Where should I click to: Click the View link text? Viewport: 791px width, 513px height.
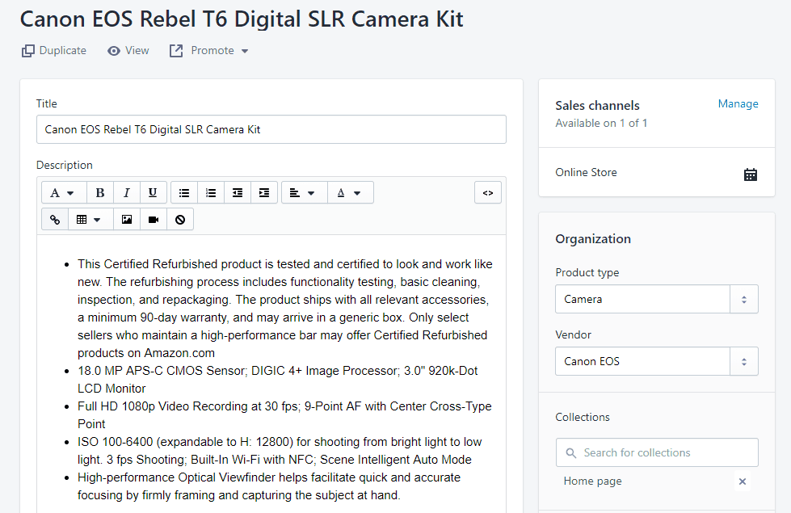point(137,50)
